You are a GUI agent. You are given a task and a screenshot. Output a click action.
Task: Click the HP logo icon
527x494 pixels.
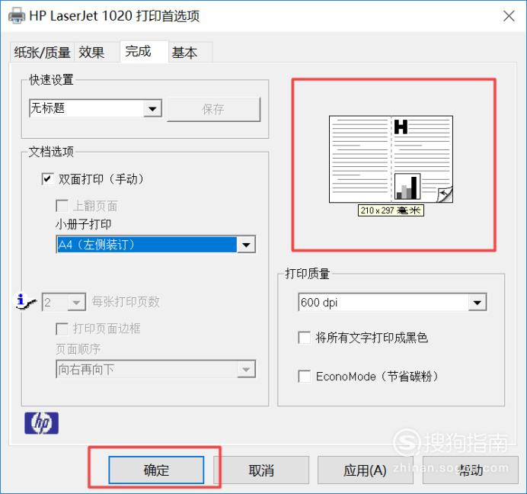[x=41, y=423]
